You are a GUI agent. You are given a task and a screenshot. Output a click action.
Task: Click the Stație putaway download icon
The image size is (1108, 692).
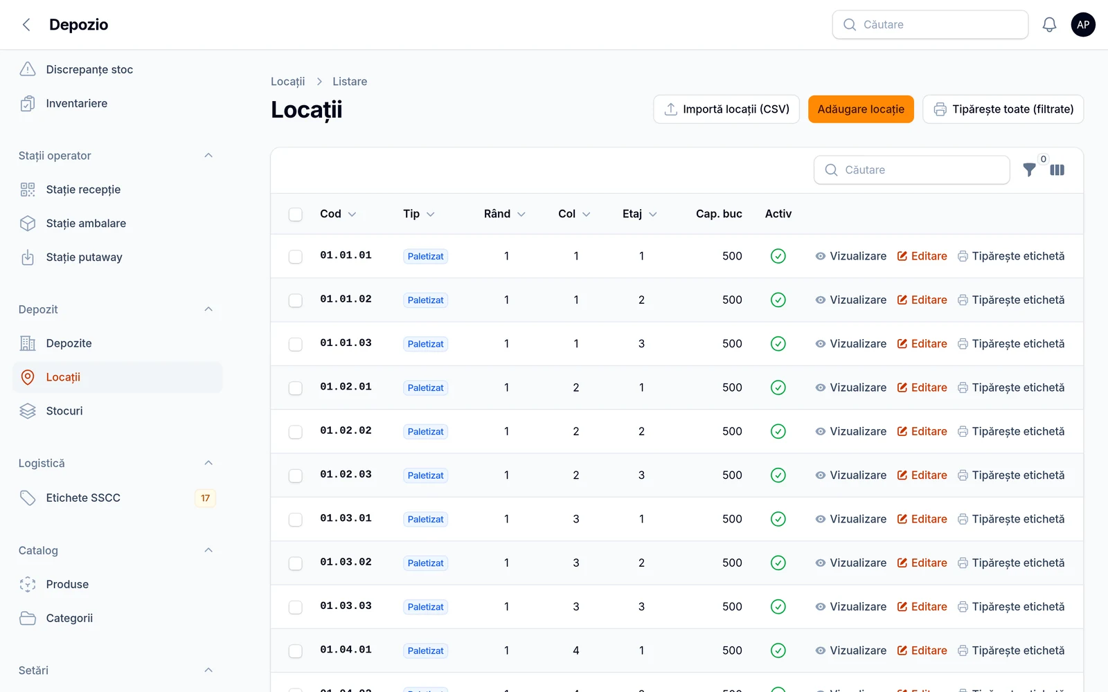coord(28,257)
